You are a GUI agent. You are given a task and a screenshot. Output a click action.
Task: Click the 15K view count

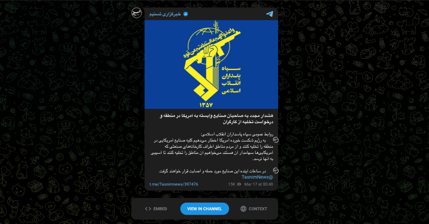click(232, 184)
